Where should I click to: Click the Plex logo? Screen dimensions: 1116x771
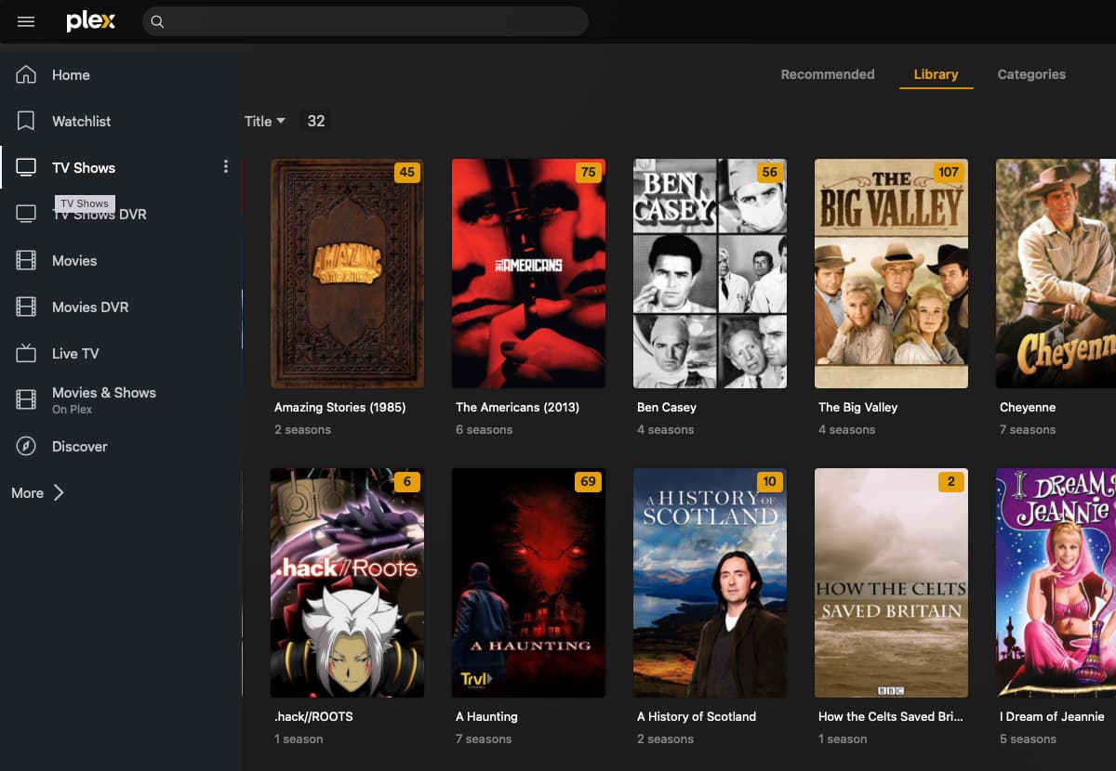pyautogui.click(x=91, y=21)
